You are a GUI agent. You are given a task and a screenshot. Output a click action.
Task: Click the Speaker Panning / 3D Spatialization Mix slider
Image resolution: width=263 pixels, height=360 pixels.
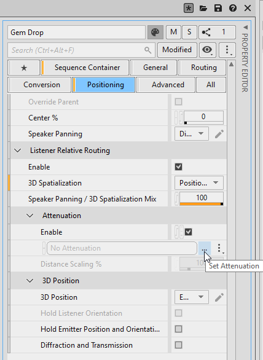(x=202, y=198)
